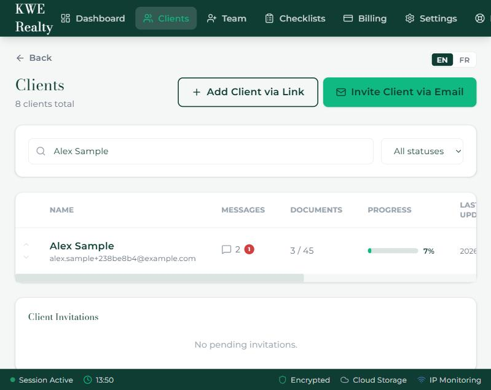Screen dimensions: 491x390
Task: Open the Dashboard nav item
Action: pyautogui.click(x=93, y=18)
